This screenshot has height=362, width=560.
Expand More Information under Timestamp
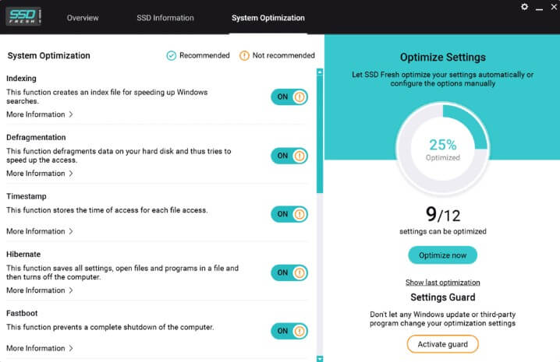40,231
